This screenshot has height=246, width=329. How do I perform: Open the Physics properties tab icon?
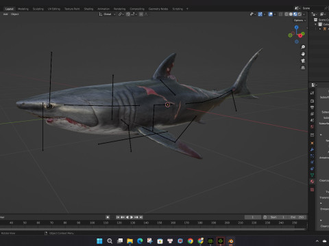pos(313,162)
